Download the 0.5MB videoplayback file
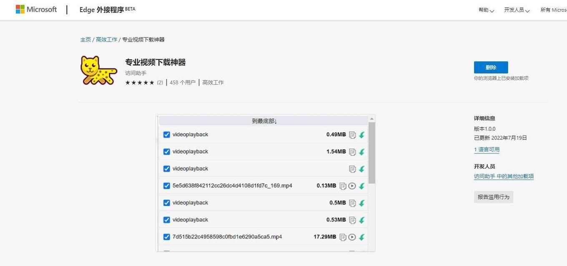 click(x=361, y=203)
